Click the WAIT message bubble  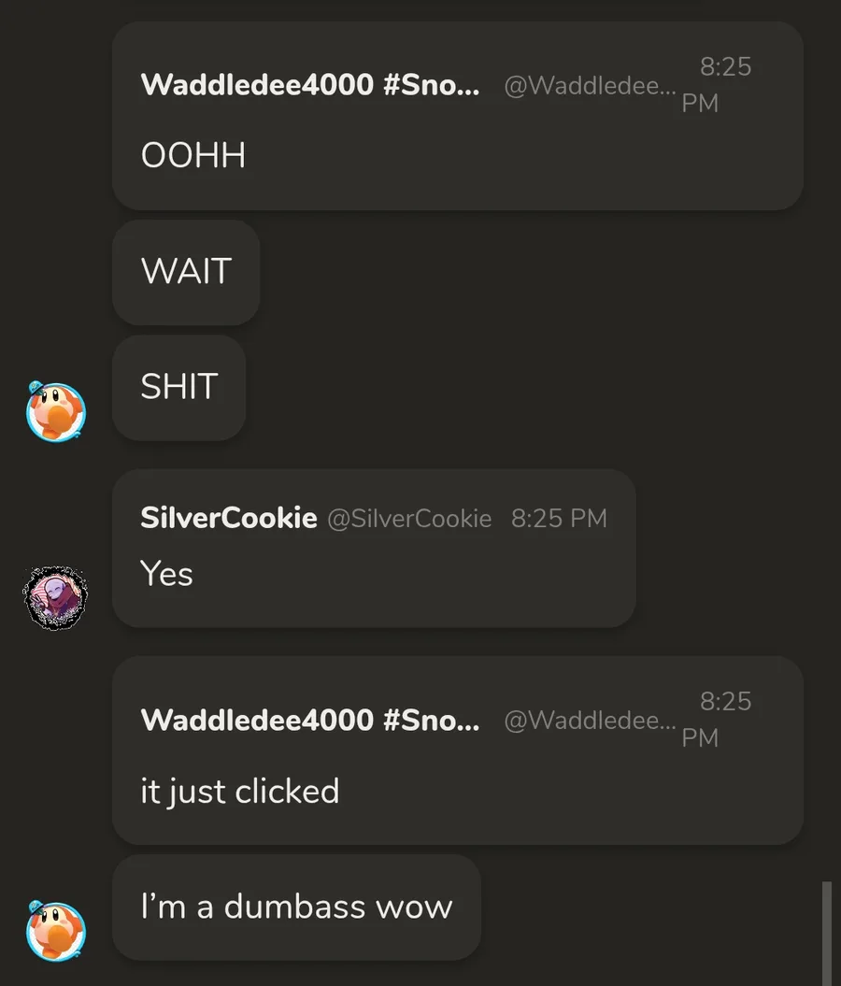(186, 272)
